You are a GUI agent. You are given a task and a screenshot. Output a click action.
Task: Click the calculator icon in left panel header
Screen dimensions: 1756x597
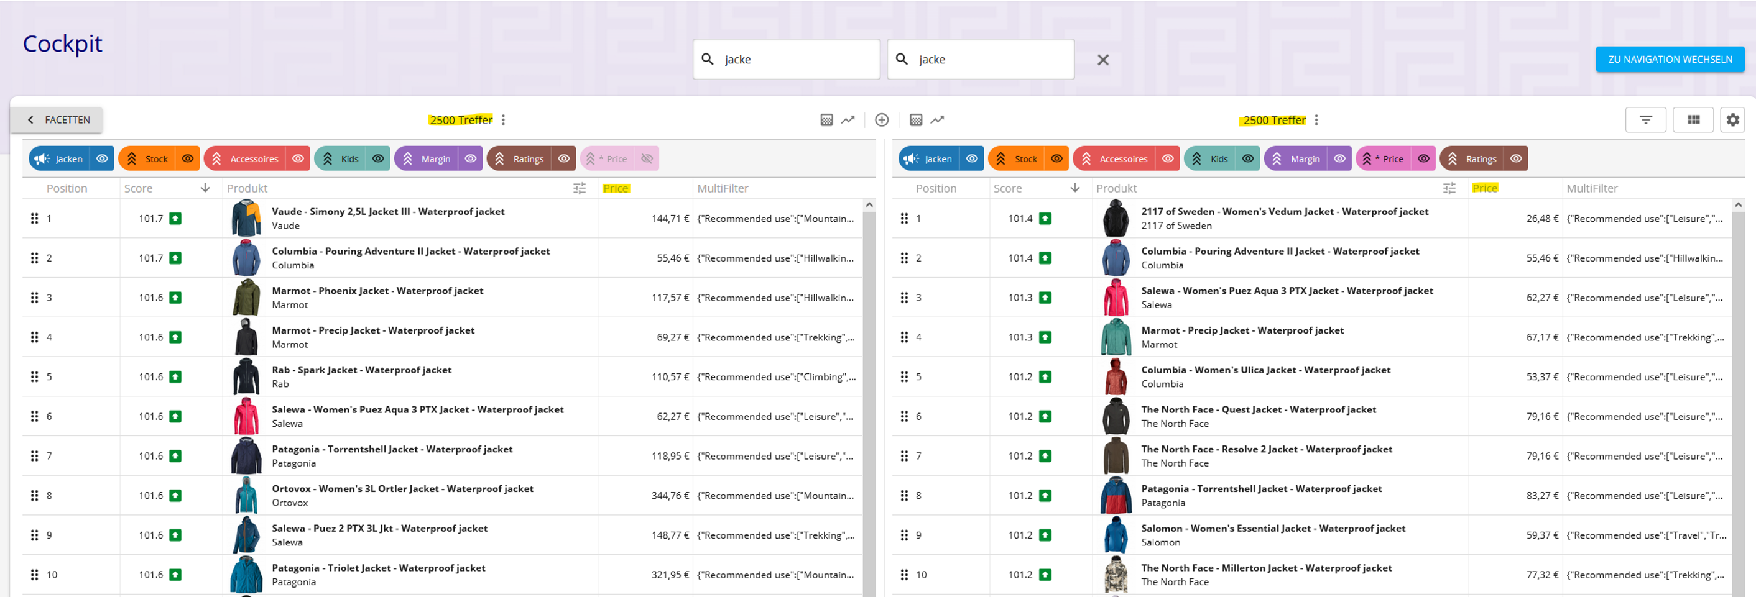(826, 120)
